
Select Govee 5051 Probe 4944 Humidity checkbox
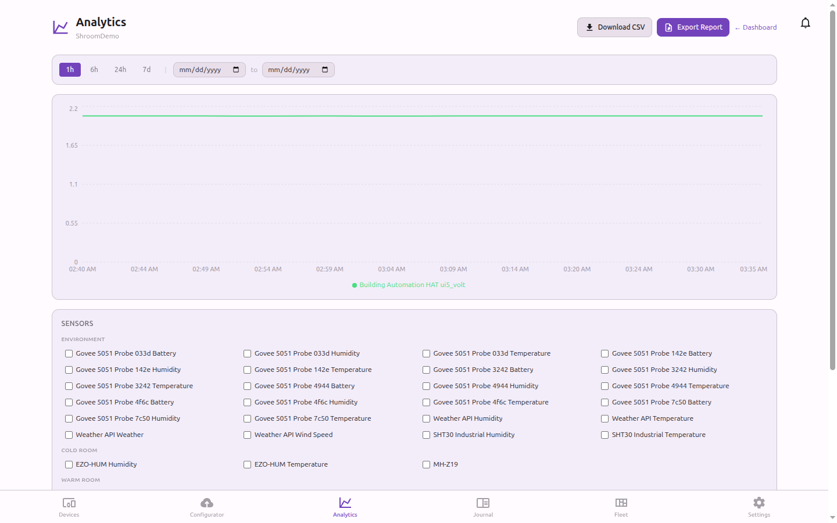point(426,386)
